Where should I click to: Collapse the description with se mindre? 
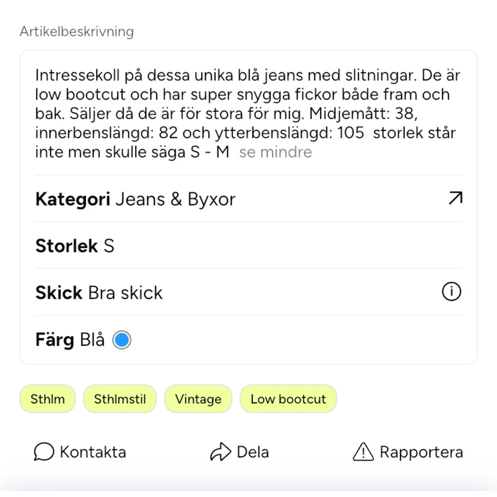(x=275, y=152)
